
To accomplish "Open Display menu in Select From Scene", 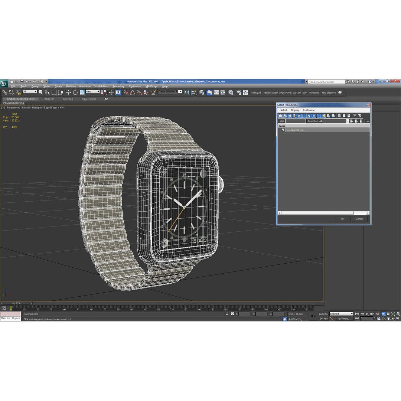I will click(x=295, y=110).
